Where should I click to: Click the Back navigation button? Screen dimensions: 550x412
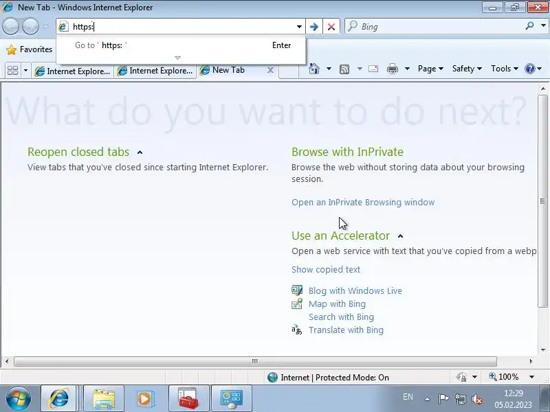(10, 27)
